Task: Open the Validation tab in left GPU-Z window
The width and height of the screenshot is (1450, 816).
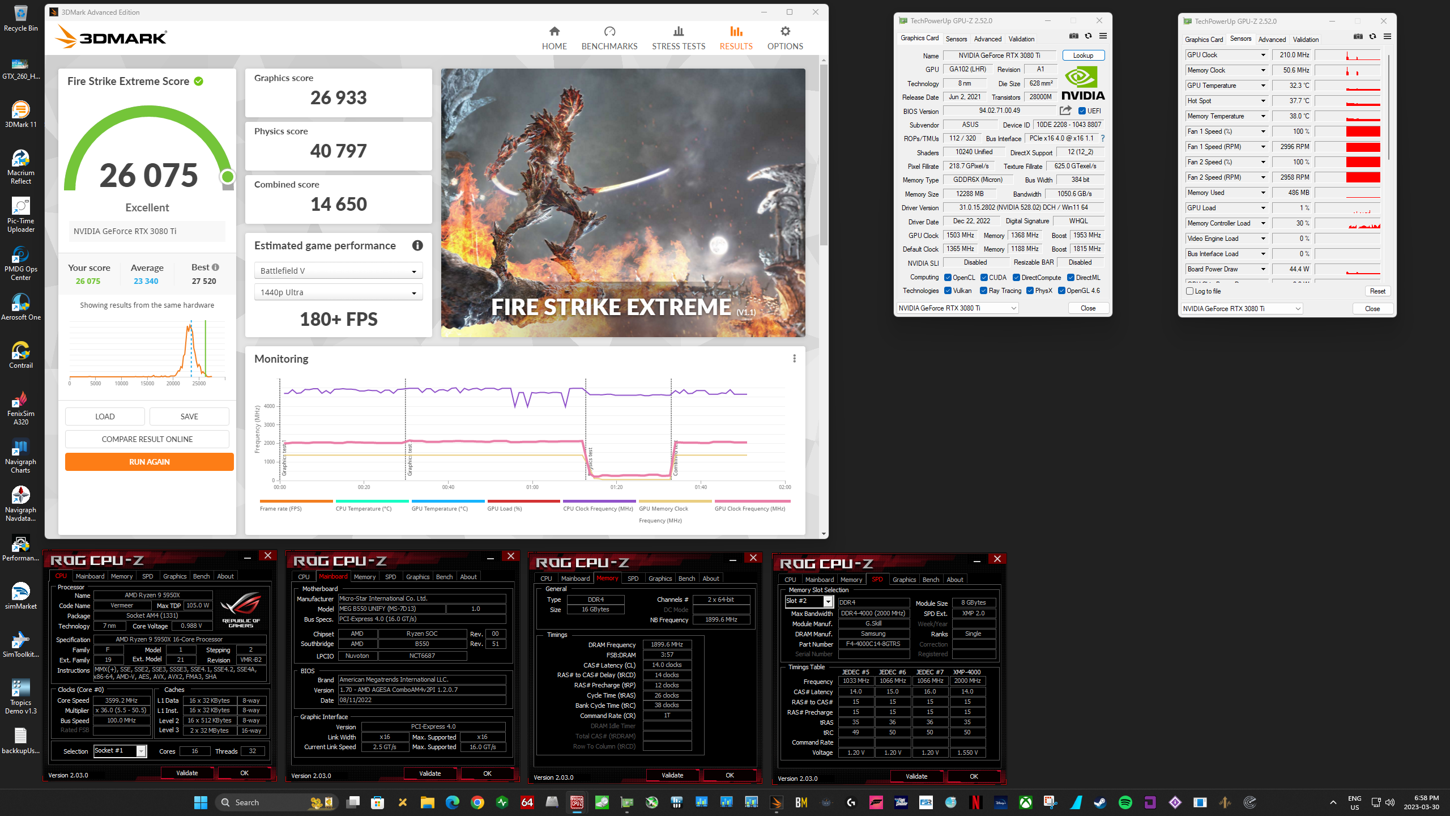Action: point(1021,39)
